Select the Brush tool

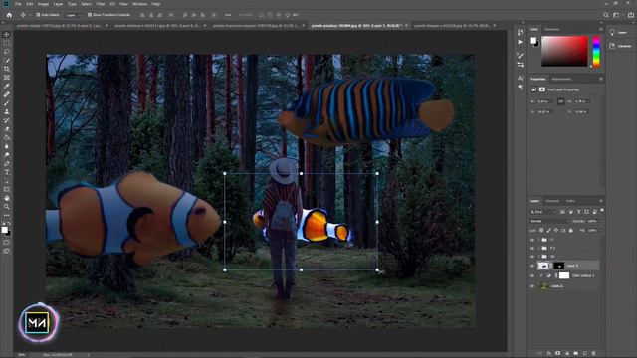[7, 103]
